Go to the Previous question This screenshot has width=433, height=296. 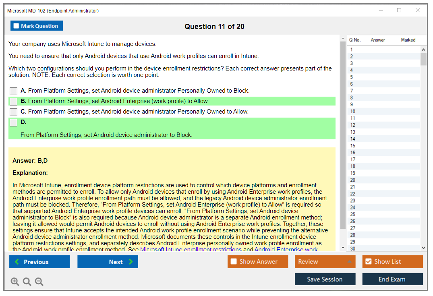[x=39, y=262]
